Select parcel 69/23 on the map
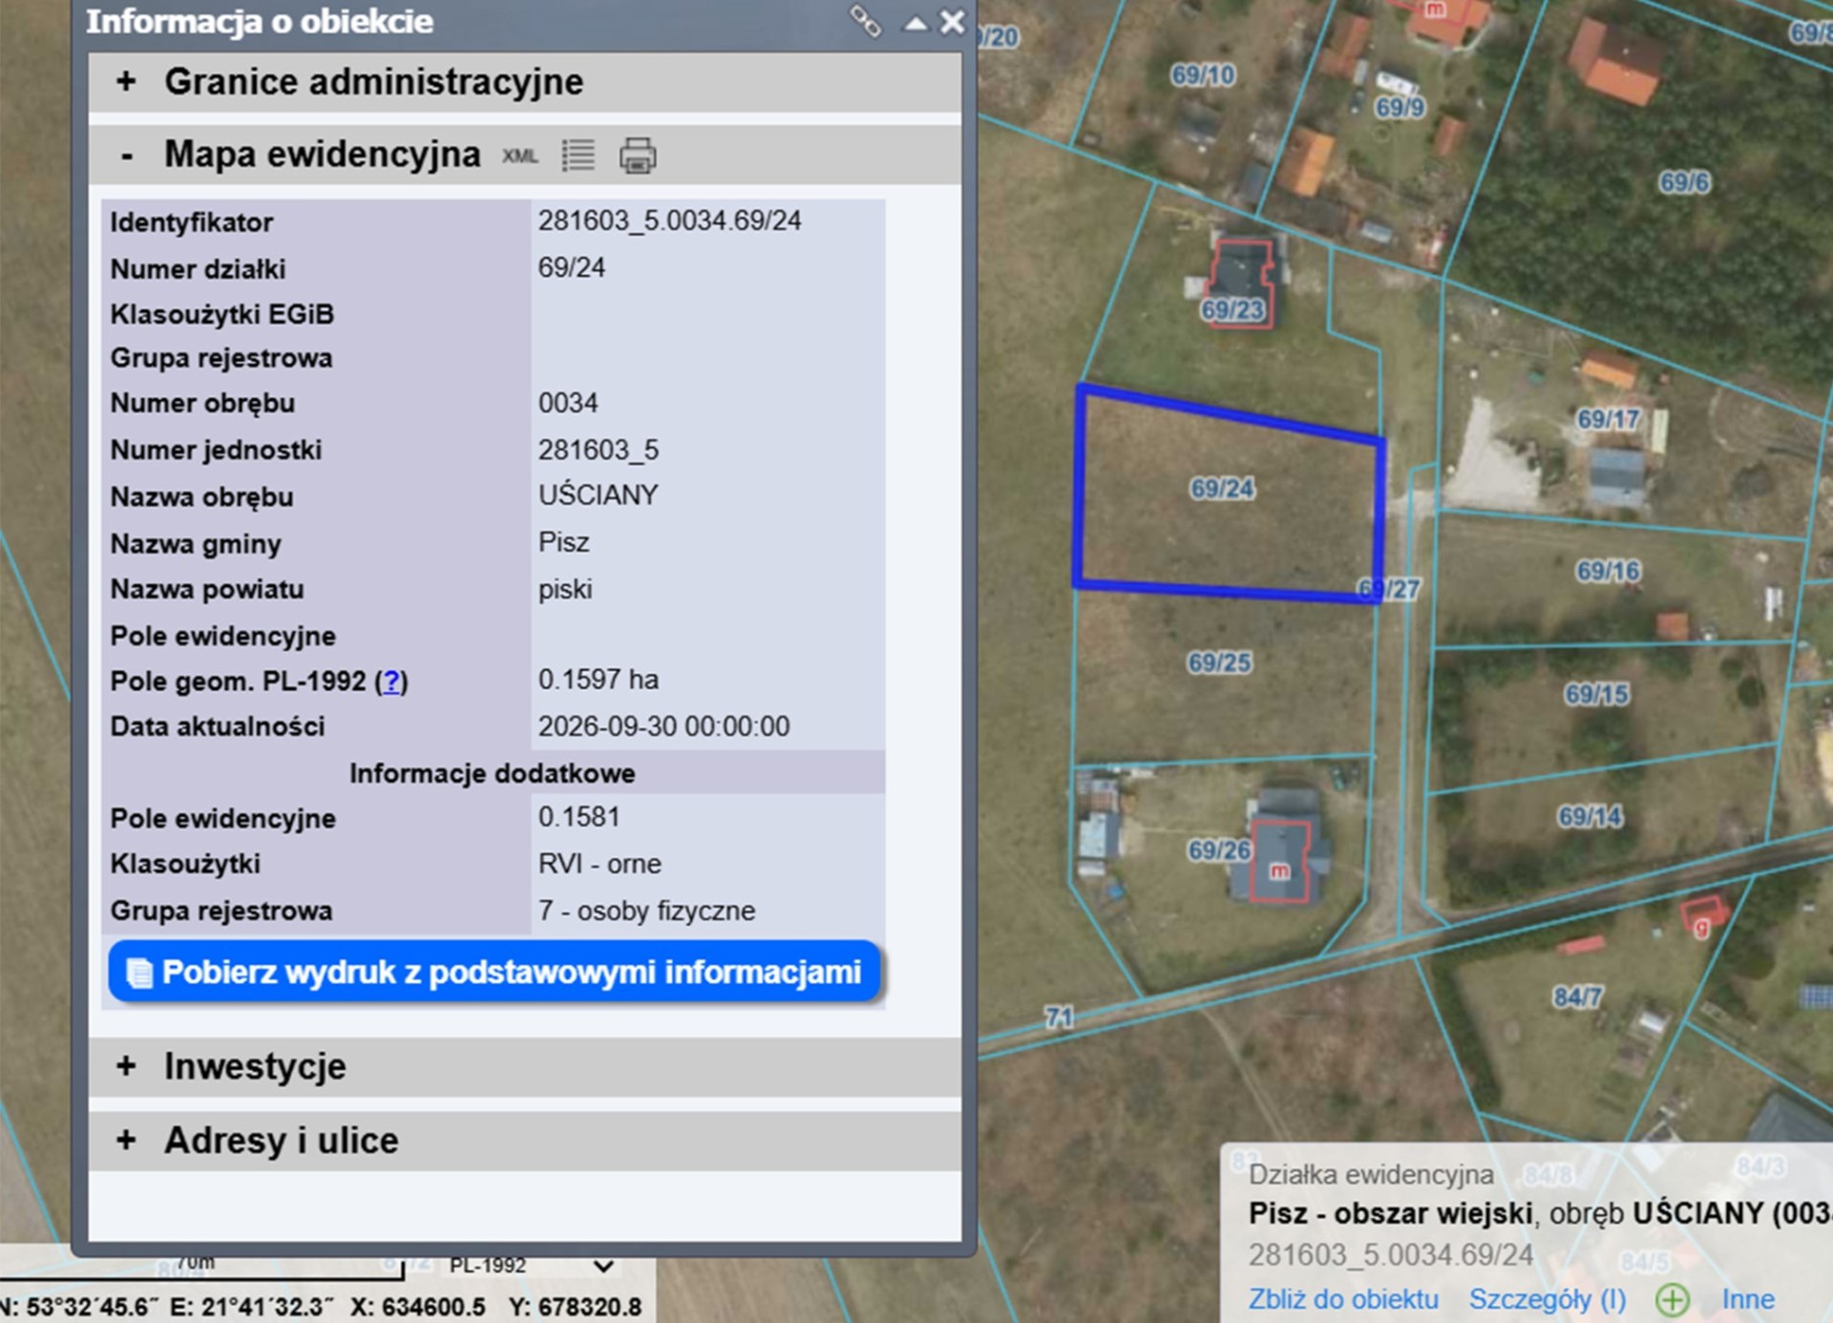The width and height of the screenshot is (1833, 1323). (x=1233, y=310)
